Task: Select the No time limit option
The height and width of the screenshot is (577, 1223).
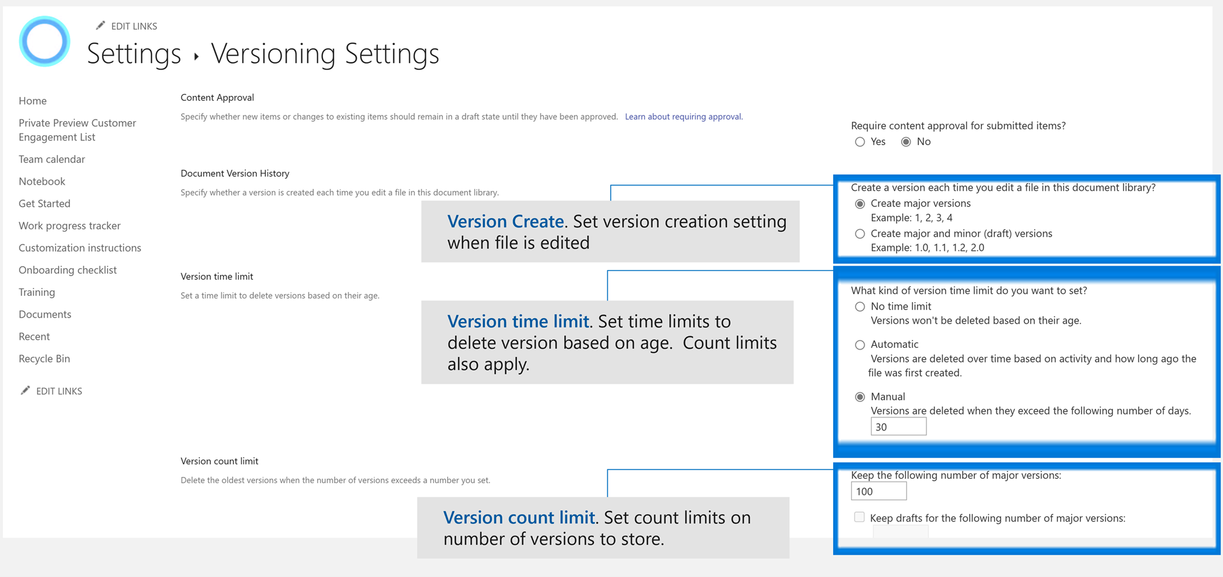Action: 860,307
